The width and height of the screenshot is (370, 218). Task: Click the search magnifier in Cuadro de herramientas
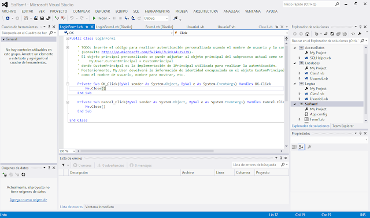pyautogui.click(x=51, y=33)
